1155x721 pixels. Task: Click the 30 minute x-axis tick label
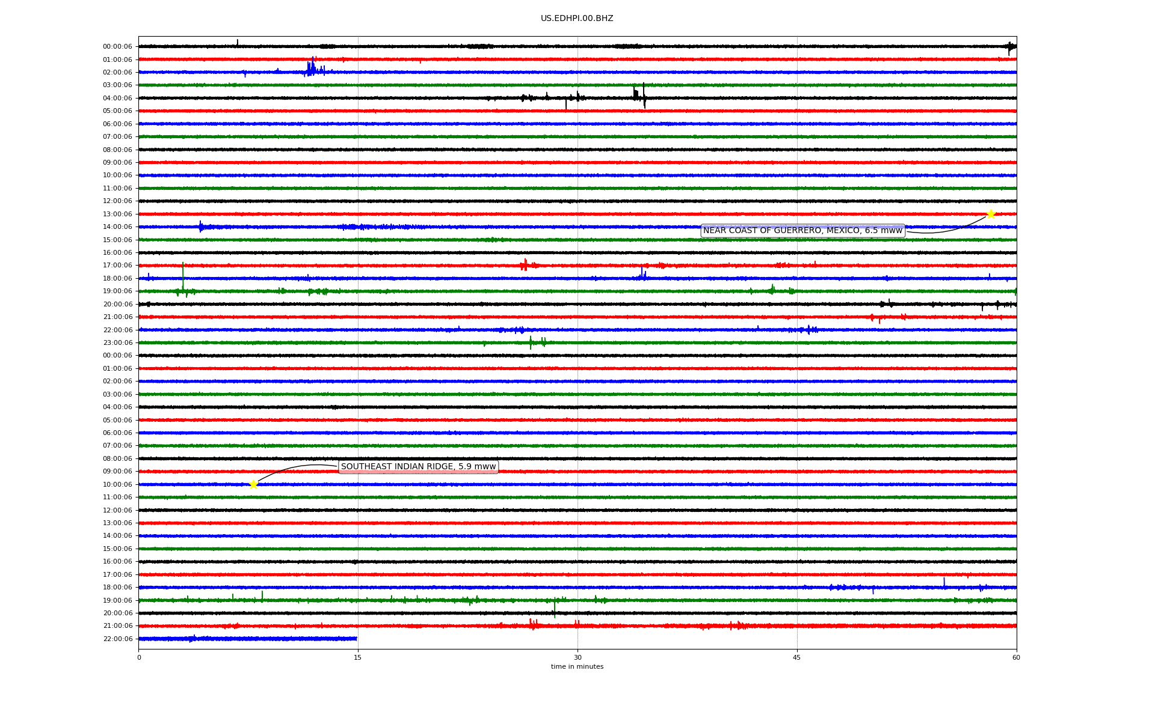(x=577, y=657)
